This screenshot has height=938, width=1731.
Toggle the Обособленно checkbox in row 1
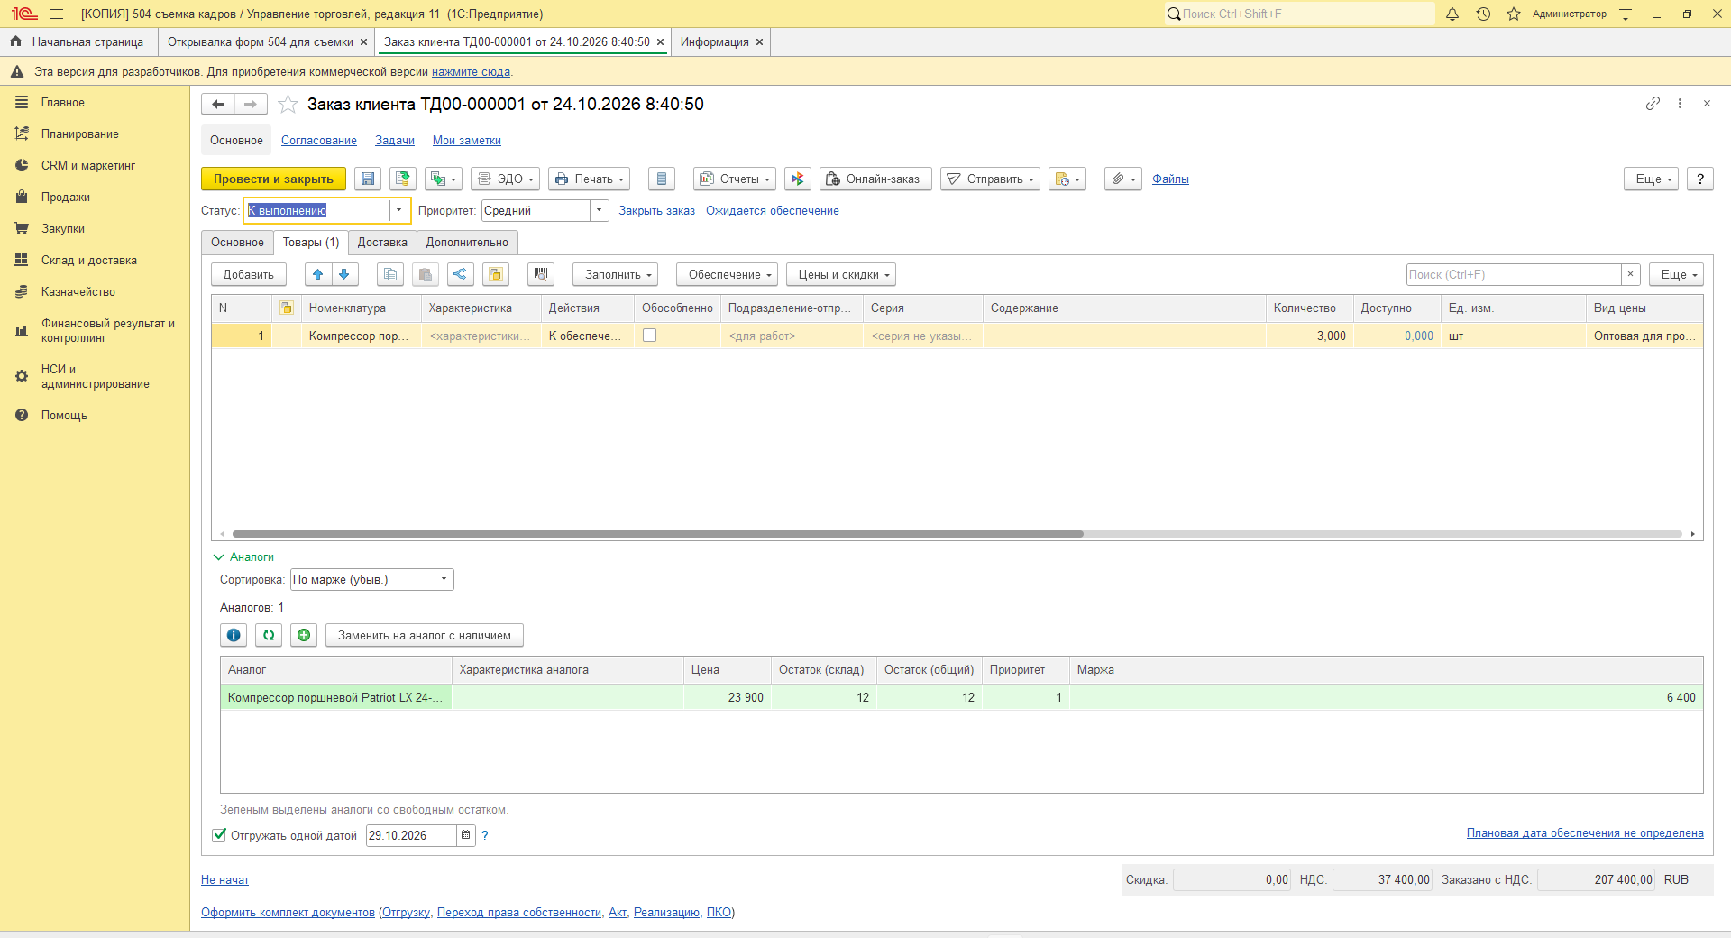coord(649,336)
